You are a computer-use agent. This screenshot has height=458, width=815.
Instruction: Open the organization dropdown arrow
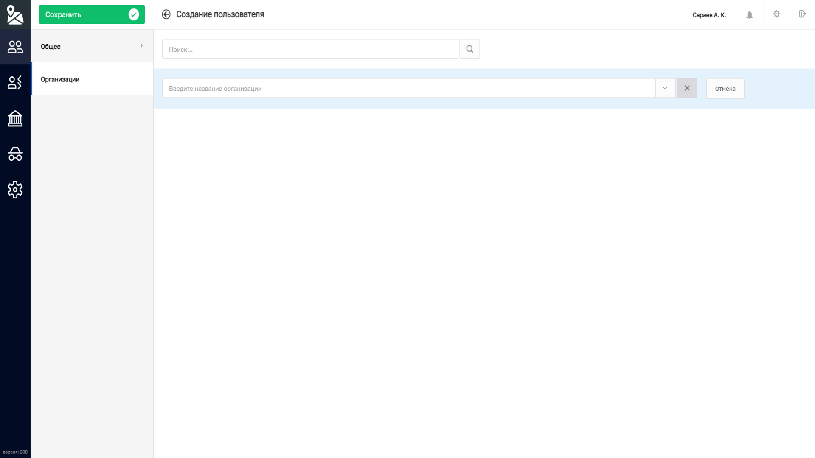[x=665, y=88]
